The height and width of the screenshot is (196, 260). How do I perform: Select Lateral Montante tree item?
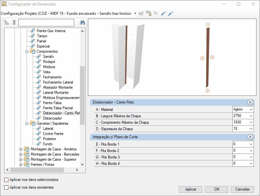(56, 93)
